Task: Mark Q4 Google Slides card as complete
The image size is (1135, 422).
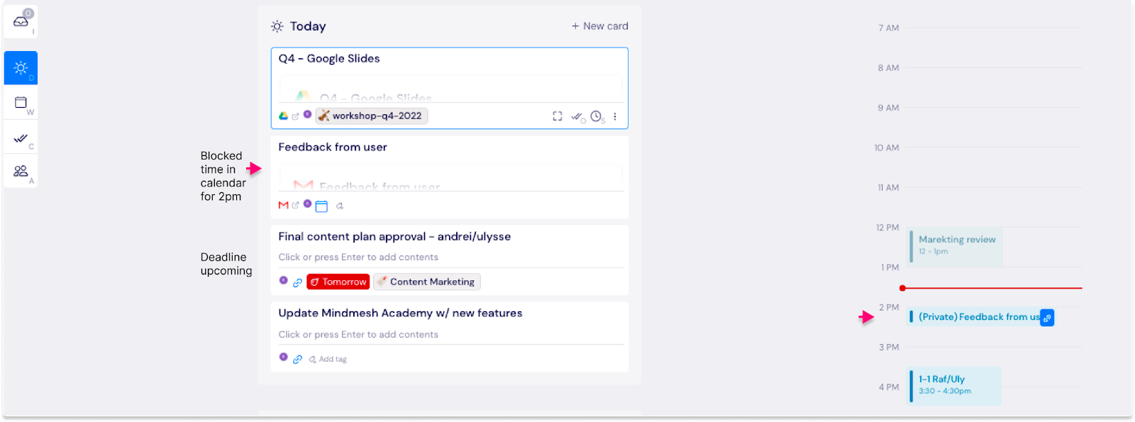Action: [x=577, y=116]
